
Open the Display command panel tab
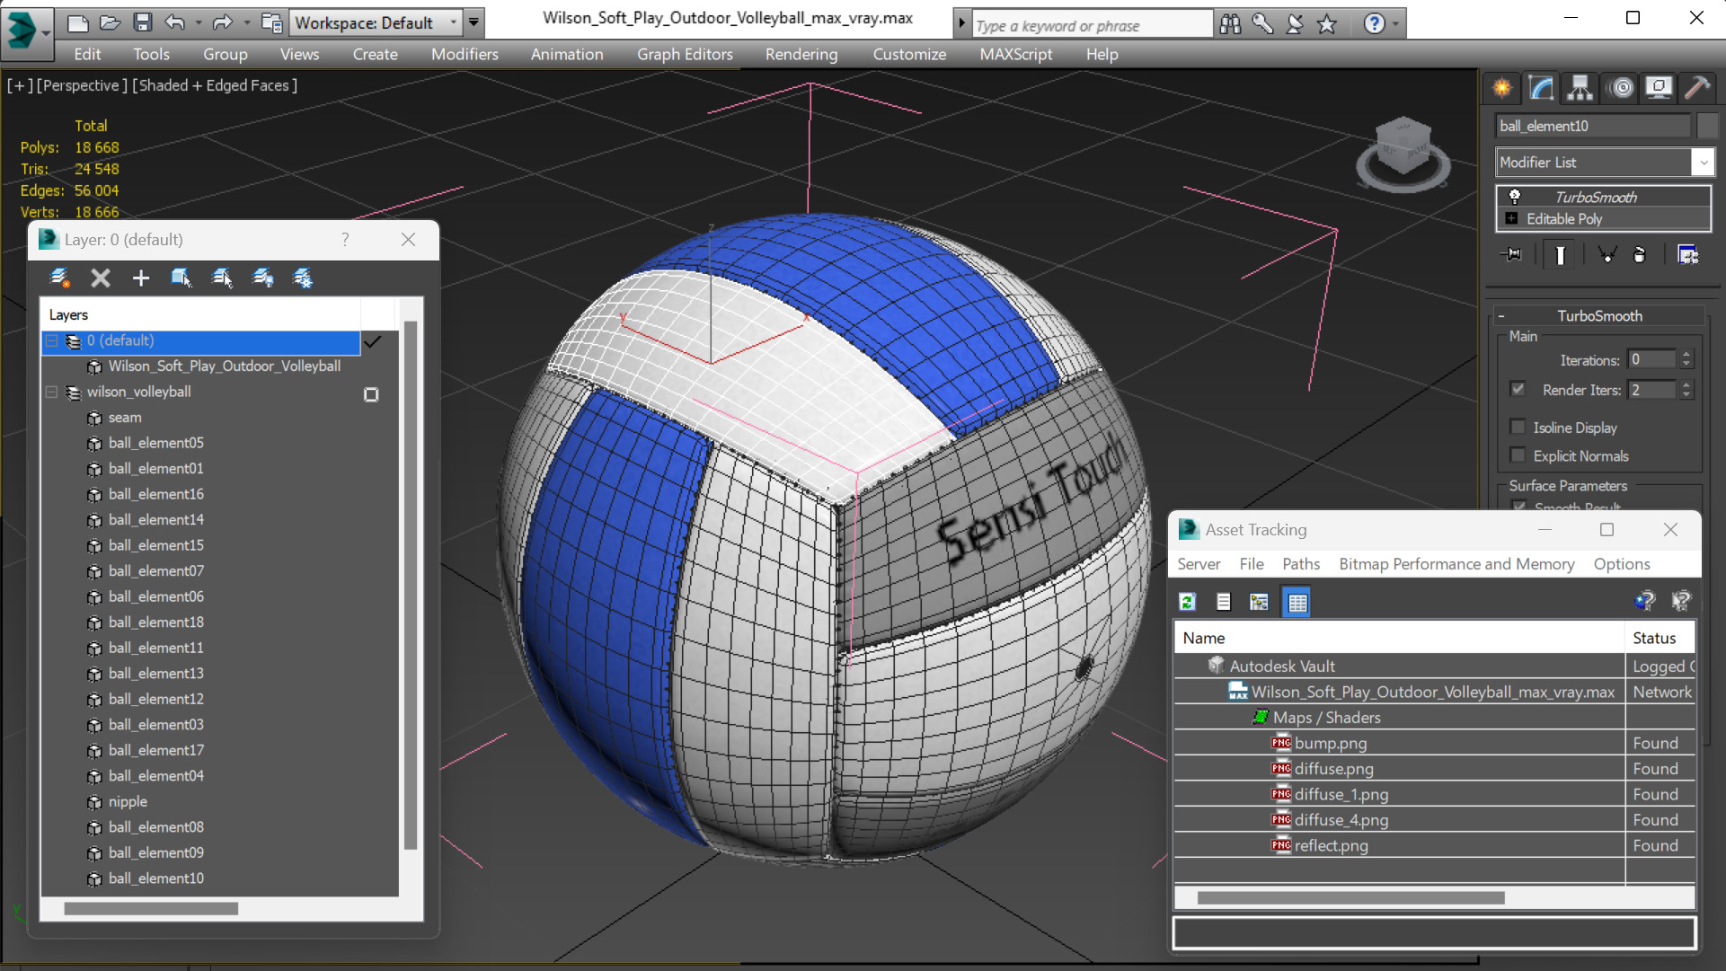tap(1659, 87)
